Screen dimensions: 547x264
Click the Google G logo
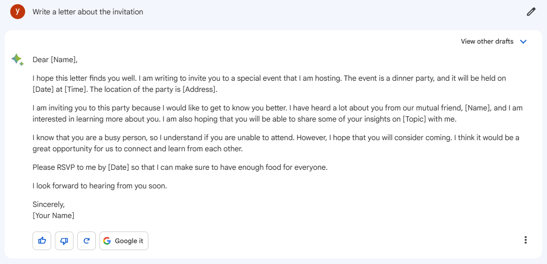(x=107, y=241)
